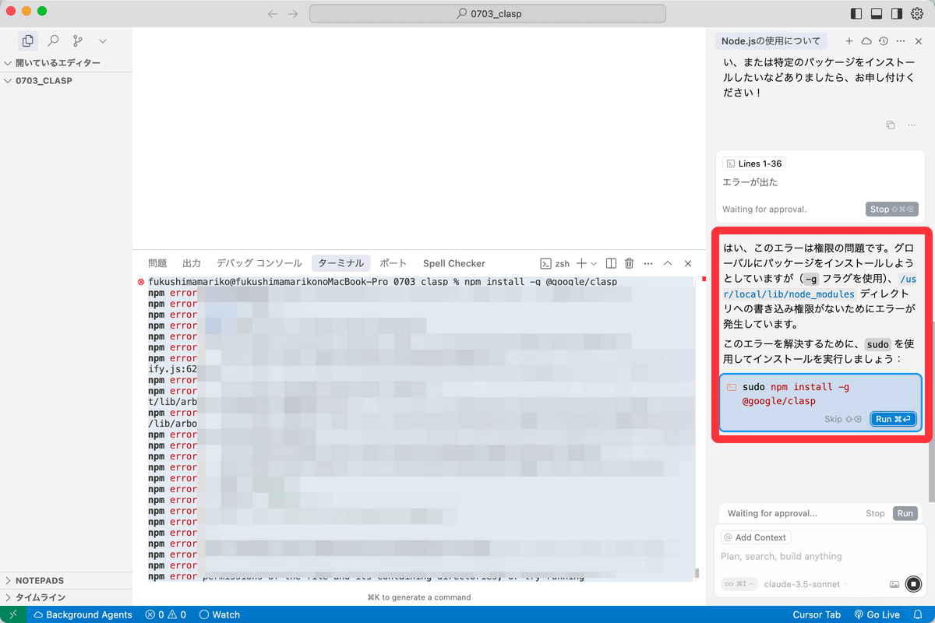Start a new chat with the plus icon

coord(848,40)
